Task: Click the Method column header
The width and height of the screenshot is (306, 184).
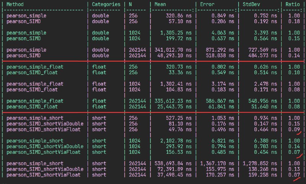Action: point(15,4)
